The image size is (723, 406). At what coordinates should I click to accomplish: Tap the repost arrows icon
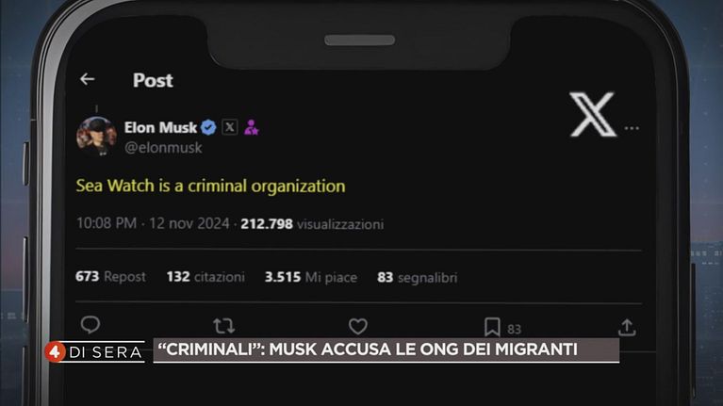(x=223, y=326)
